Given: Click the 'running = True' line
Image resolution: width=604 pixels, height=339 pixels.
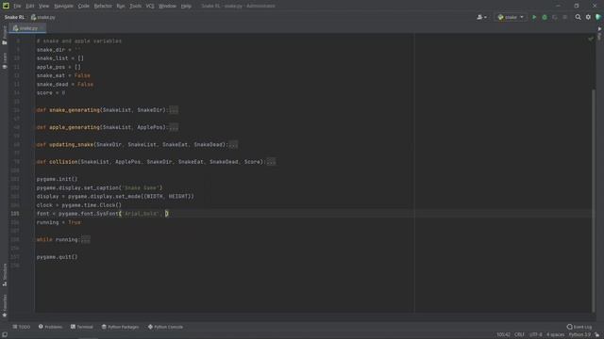Looking at the screenshot, I should (59, 222).
